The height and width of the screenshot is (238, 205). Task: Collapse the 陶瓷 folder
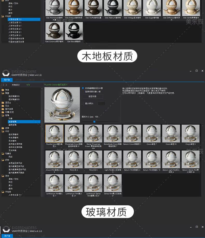[3, 93]
